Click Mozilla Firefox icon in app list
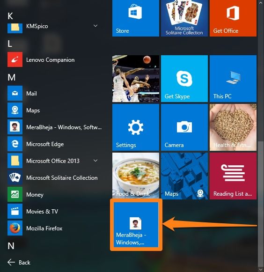 click(x=15, y=228)
